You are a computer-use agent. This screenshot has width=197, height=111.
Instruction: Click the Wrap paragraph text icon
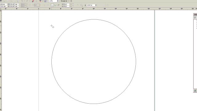[x=81, y=5]
